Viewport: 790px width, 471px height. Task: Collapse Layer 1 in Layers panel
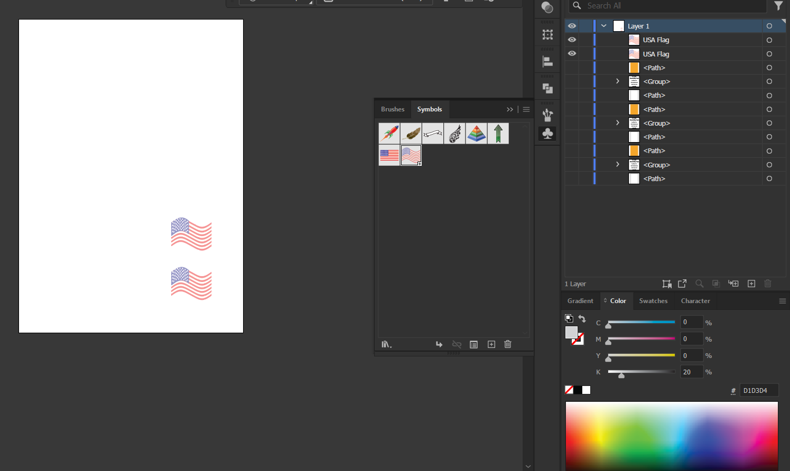[x=603, y=26]
